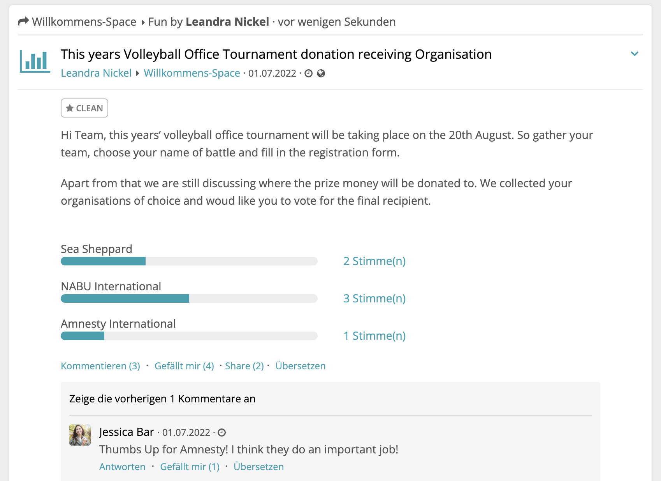661x481 pixels.
Task: Click the clock icon on Jessica's comment
Action: [x=222, y=433]
